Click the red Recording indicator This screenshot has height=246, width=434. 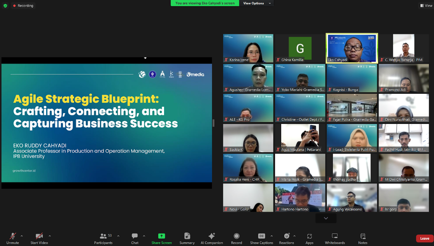coord(23,5)
